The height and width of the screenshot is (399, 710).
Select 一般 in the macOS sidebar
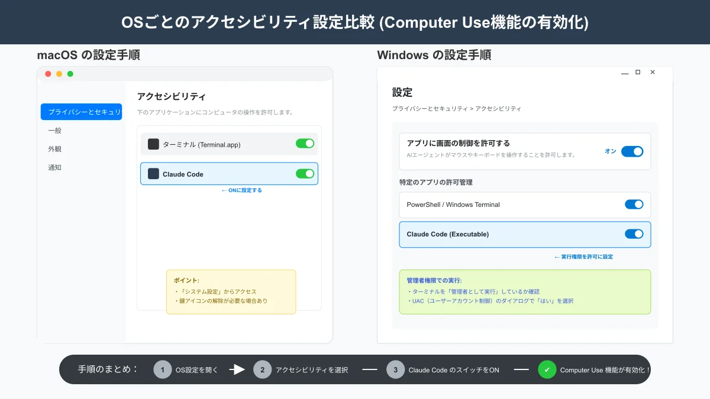[55, 131]
